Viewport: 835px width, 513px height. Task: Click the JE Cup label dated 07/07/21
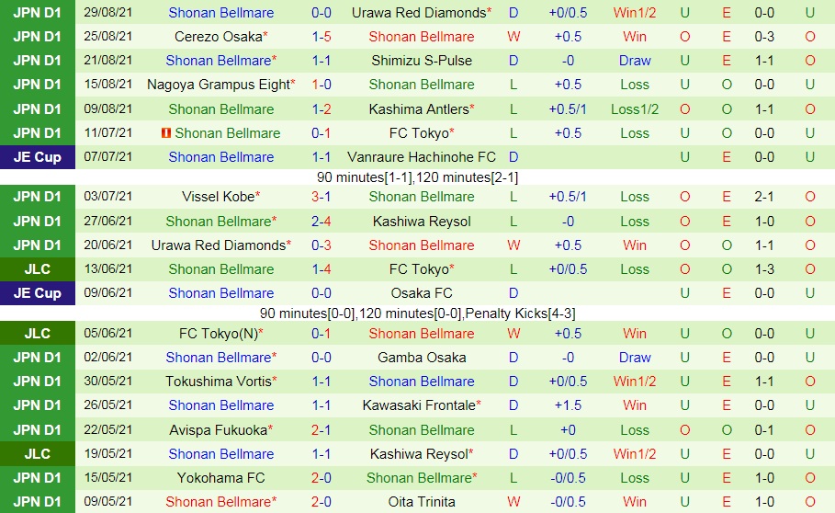[x=38, y=157]
